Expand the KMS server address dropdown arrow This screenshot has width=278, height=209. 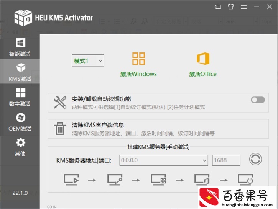point(204,160)
